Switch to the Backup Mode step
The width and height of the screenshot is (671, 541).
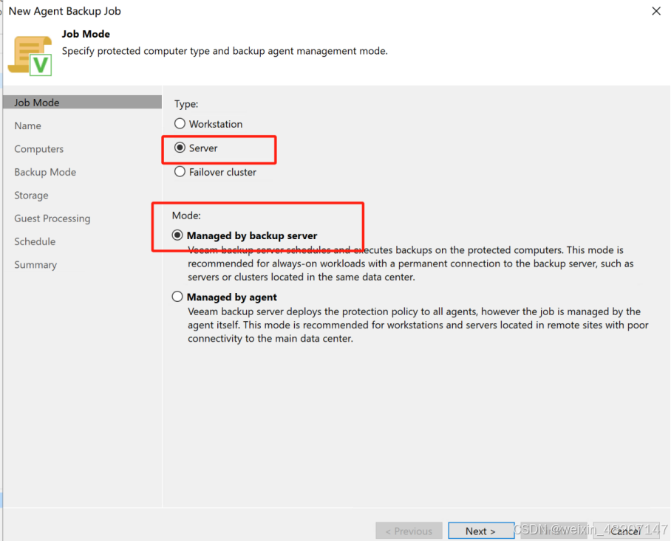(x=45, y=172)
